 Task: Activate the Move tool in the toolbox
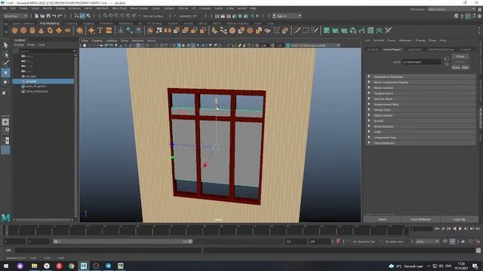tap(5, 73)
